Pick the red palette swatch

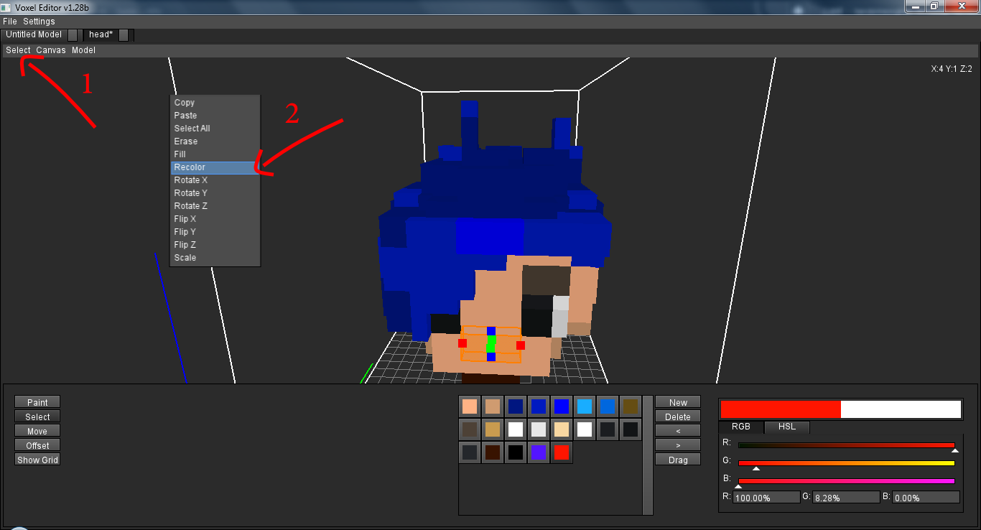point(562,452)
